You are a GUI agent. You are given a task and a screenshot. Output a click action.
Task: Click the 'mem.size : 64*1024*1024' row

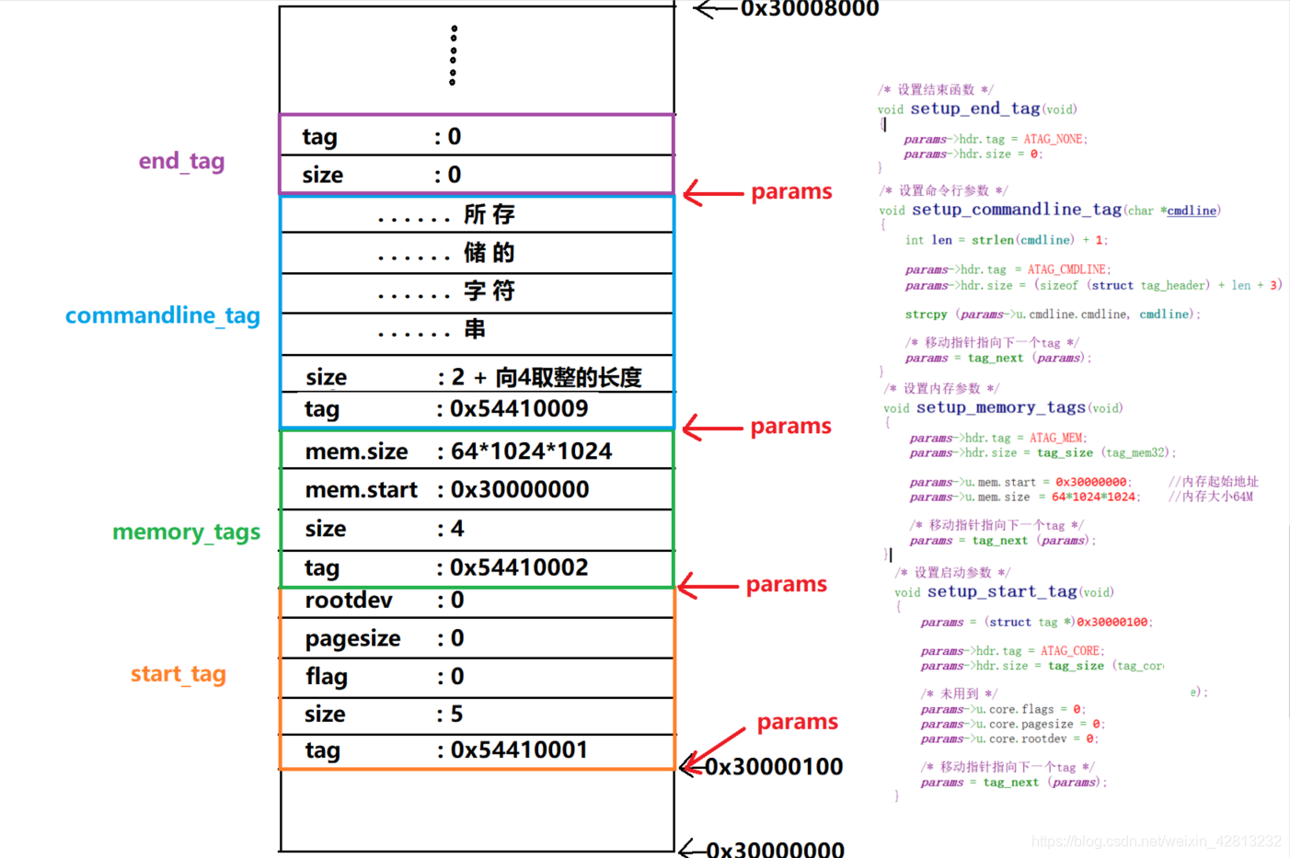[477, 451]
